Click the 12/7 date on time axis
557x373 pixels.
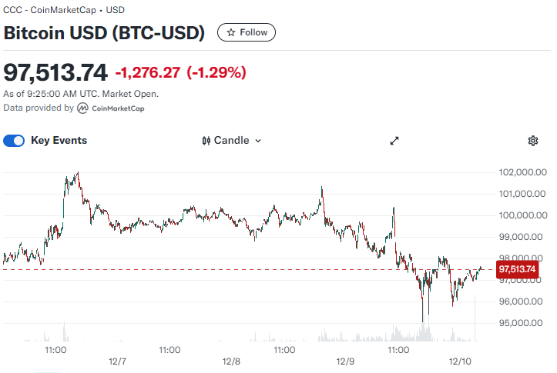[118, 361]
